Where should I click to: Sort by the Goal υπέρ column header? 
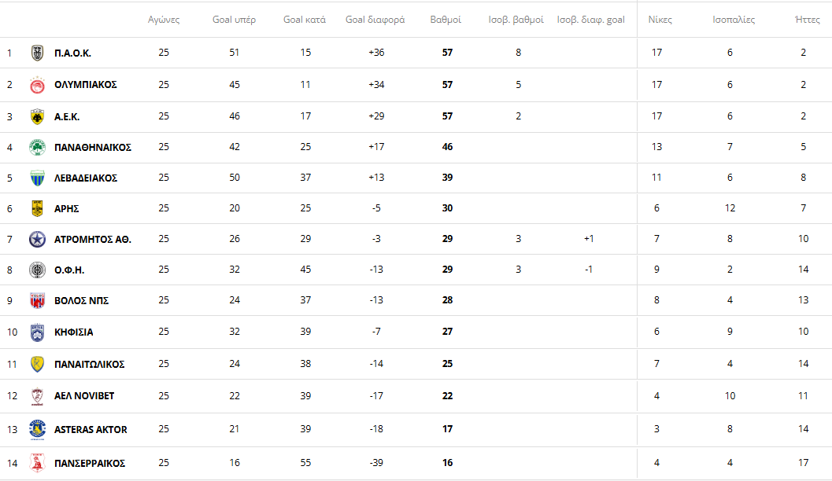pos(234,20)
